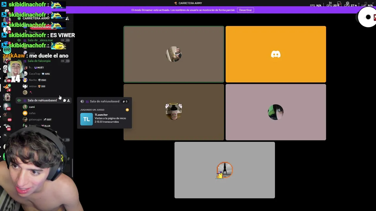This screenshot has width=376, height=211.
Task: Open the open-mouth face server icon
Action: (7, 97)
